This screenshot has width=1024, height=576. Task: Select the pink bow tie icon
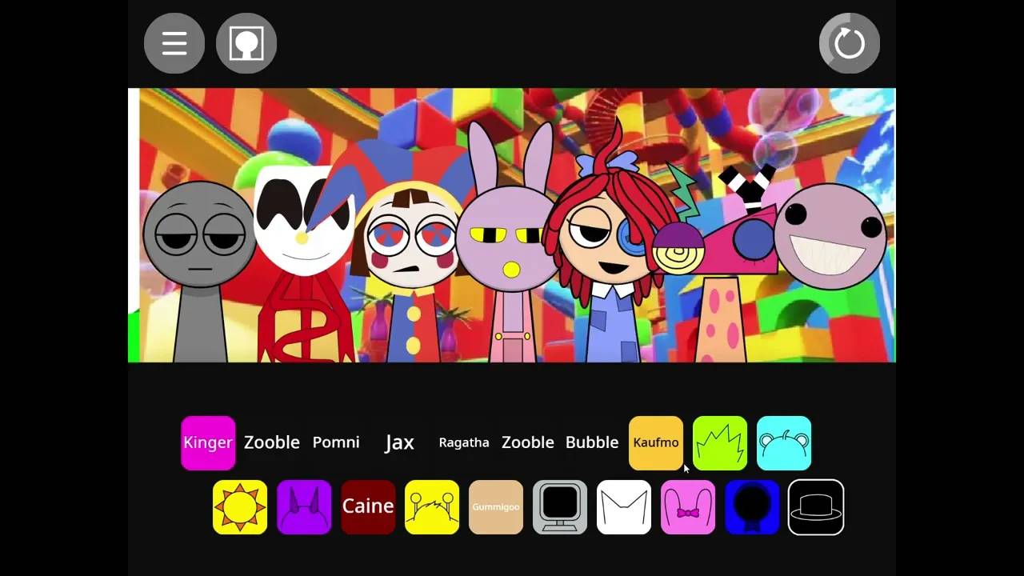coord(688,506)
